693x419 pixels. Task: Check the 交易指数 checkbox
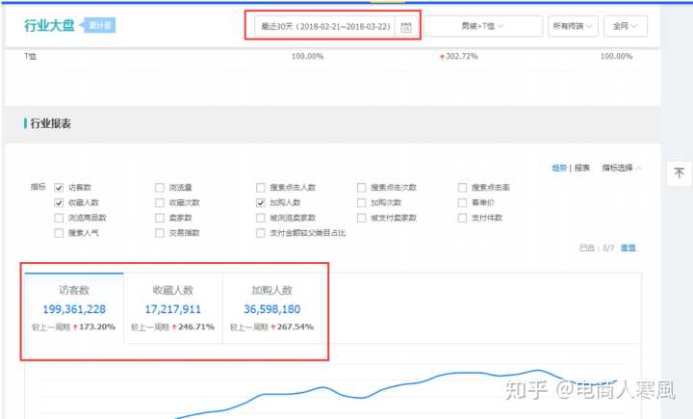click(x=159, y=233)
